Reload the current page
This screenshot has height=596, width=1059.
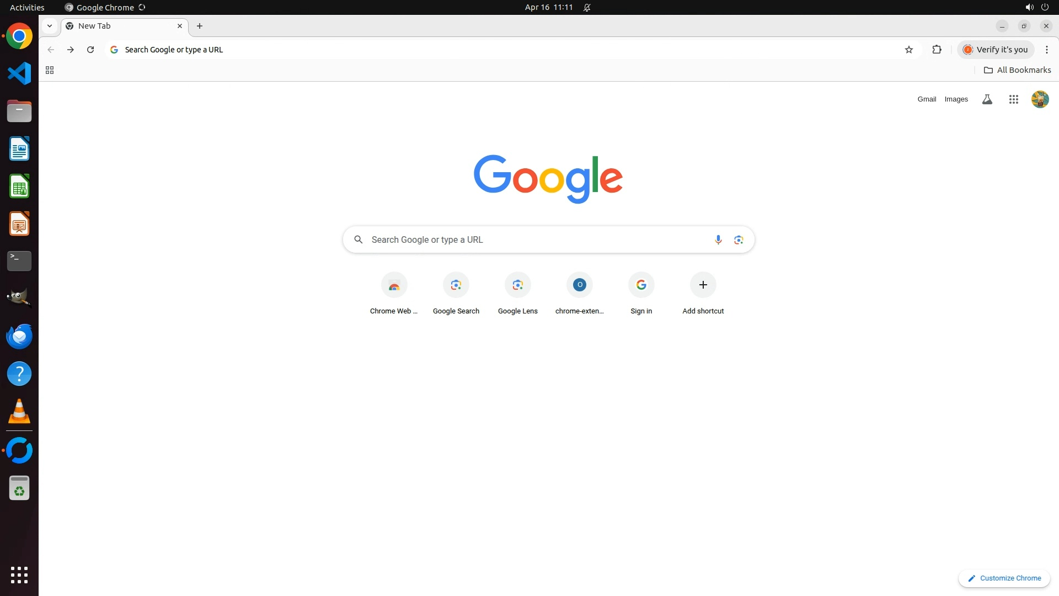pos(90,50)
